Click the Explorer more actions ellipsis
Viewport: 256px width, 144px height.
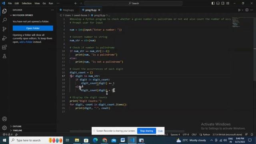pyautogui.click(x=52, y=10)
